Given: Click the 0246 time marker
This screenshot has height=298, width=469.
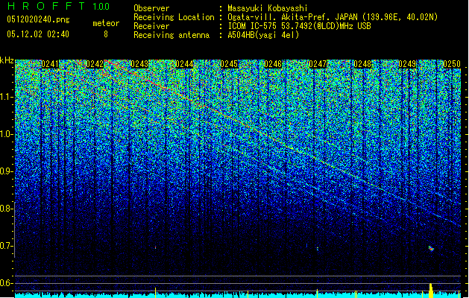Looking at the screenshot, I should pos(273,64).
